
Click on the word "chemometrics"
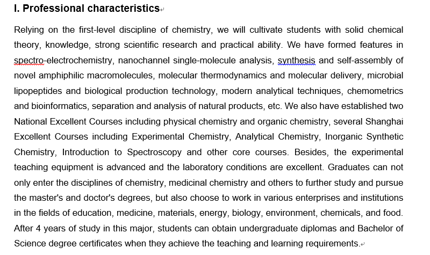coord(375,91)
